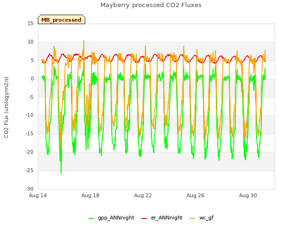Click the Aug 14 x-axis label
The image size is (303, 227).
[38, 195]
